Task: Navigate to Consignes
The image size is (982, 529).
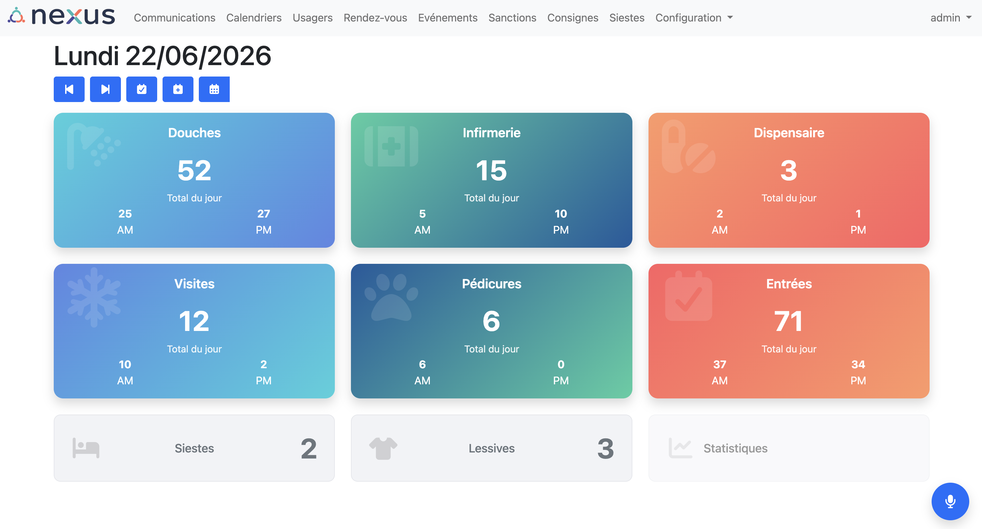Action: pyautogui.click(x=573, y=17)
